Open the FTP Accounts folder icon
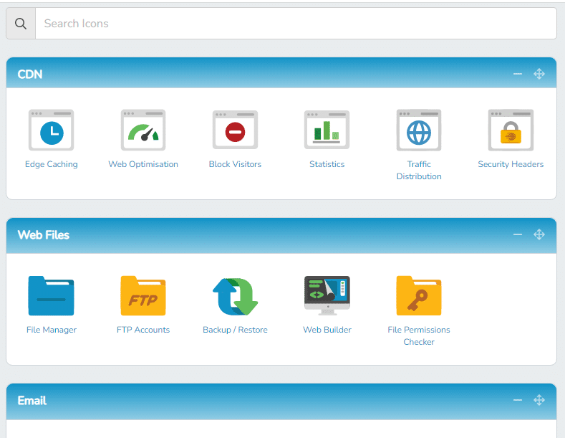 click(143, 296)
